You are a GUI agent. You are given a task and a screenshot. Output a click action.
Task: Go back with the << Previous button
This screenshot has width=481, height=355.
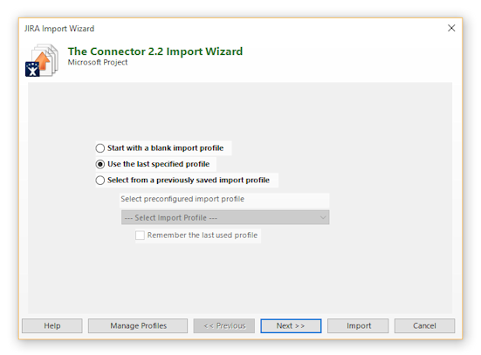[224, 325]
